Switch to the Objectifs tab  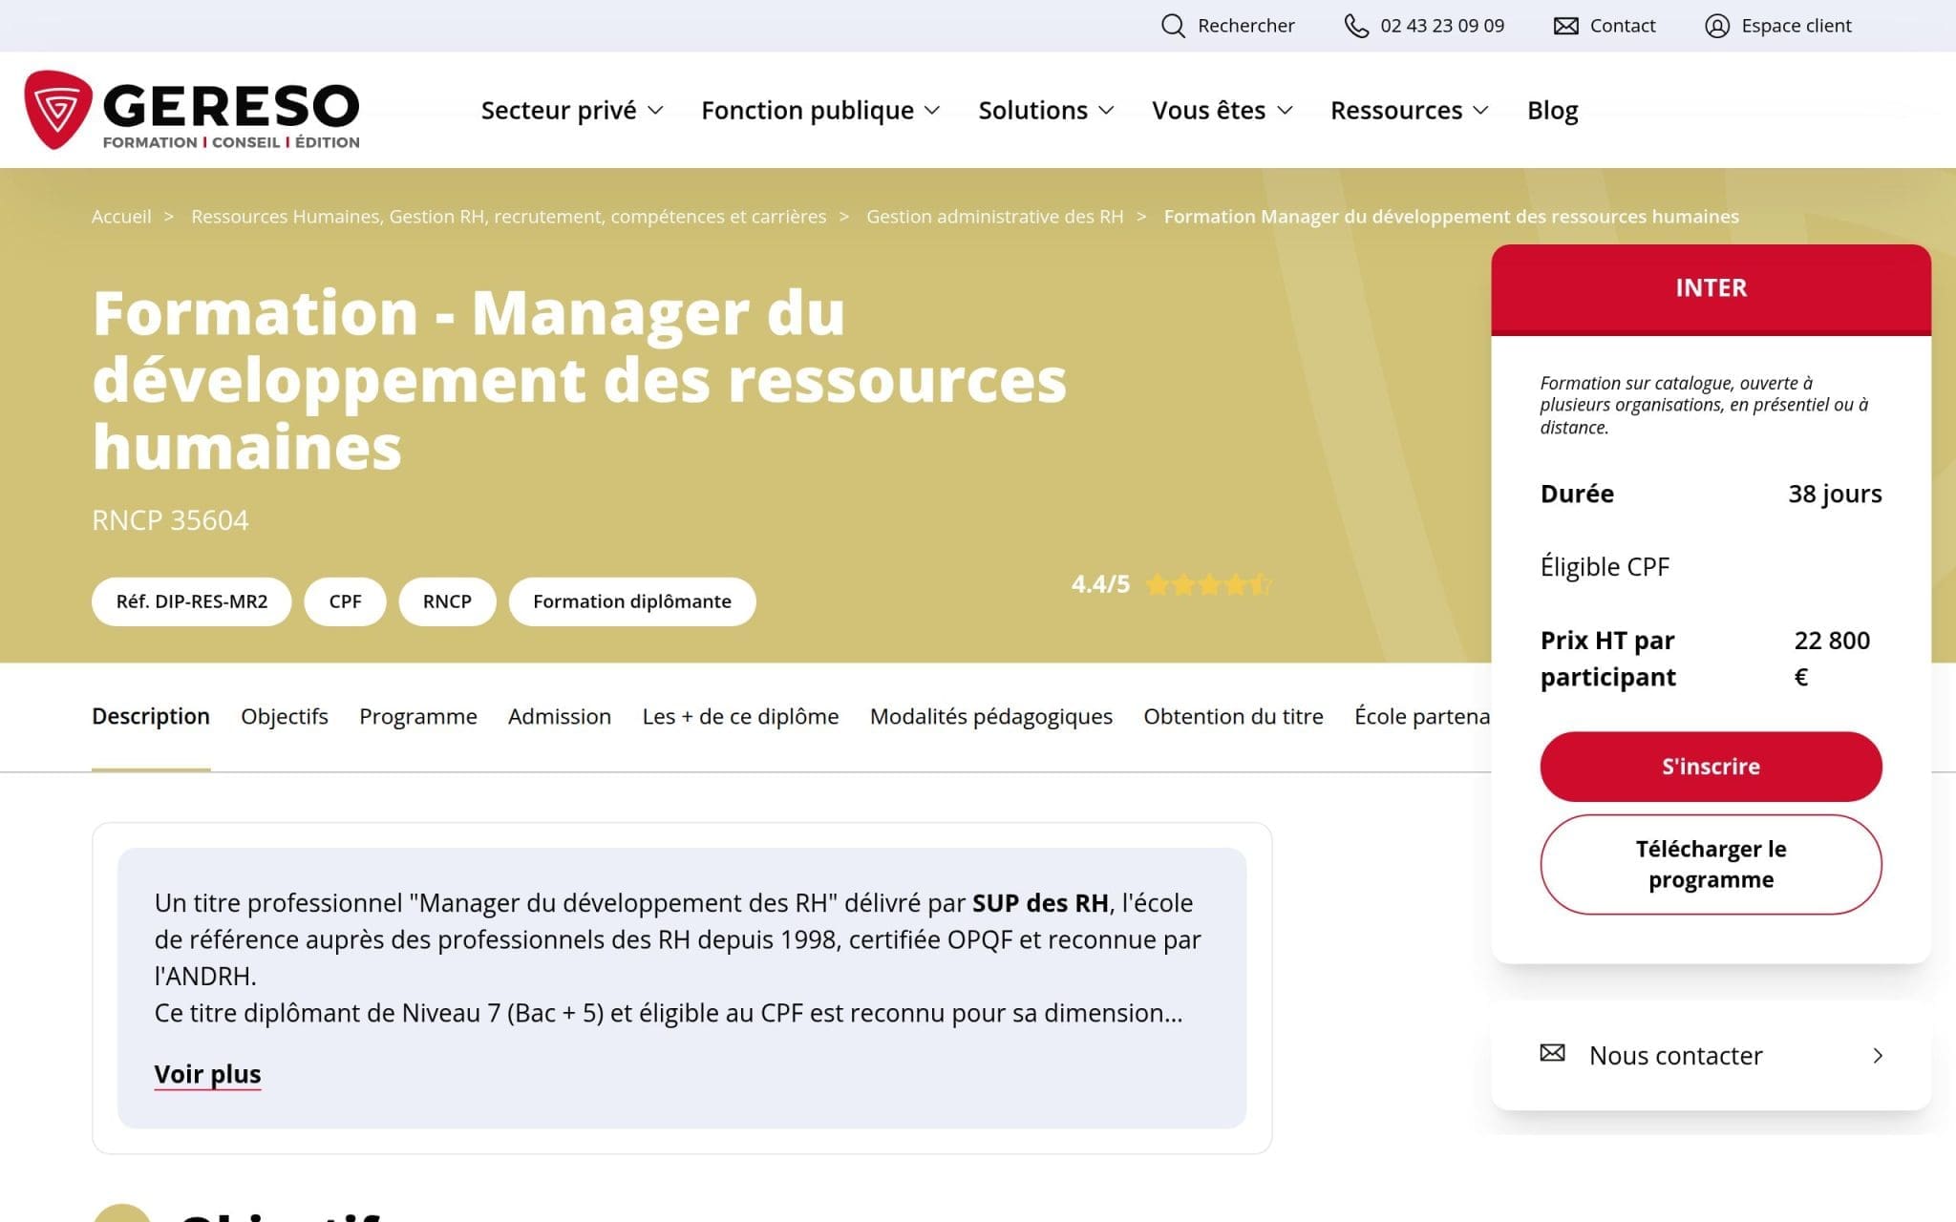click(x=285, y=716)
